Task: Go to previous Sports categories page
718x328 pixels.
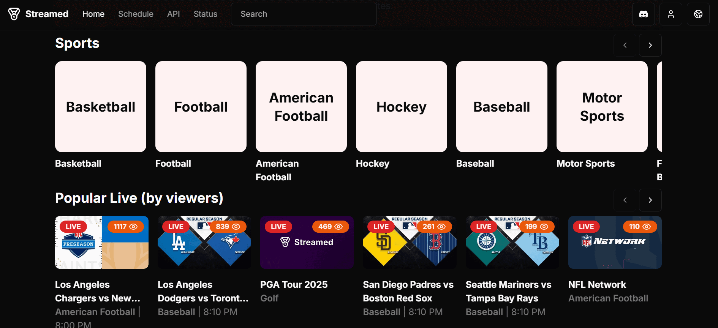Action: pyautogui.click(x=625, y=45)
